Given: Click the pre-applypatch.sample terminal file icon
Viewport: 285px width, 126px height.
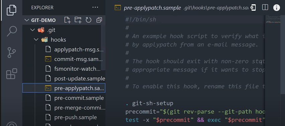Looking at the screenshot, I should coord(48,88).
